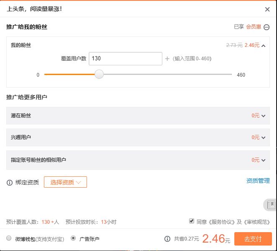Screen dimensions: 277x251
Task: Open the 选择资质 dropdown
Action: tap(65, 182)
